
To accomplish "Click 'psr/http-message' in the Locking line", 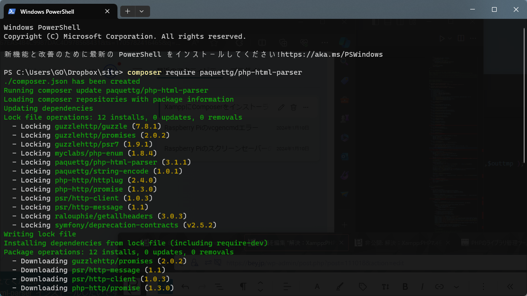I will click(89, 207).
